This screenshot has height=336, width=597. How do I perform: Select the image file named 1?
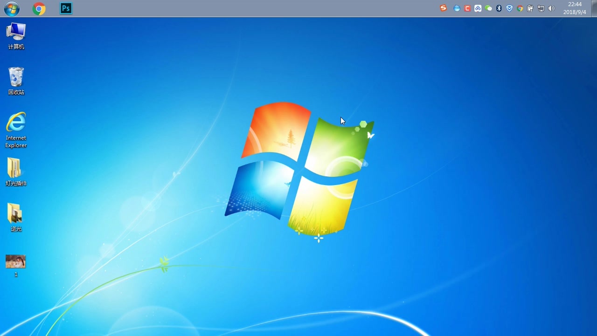16,266
